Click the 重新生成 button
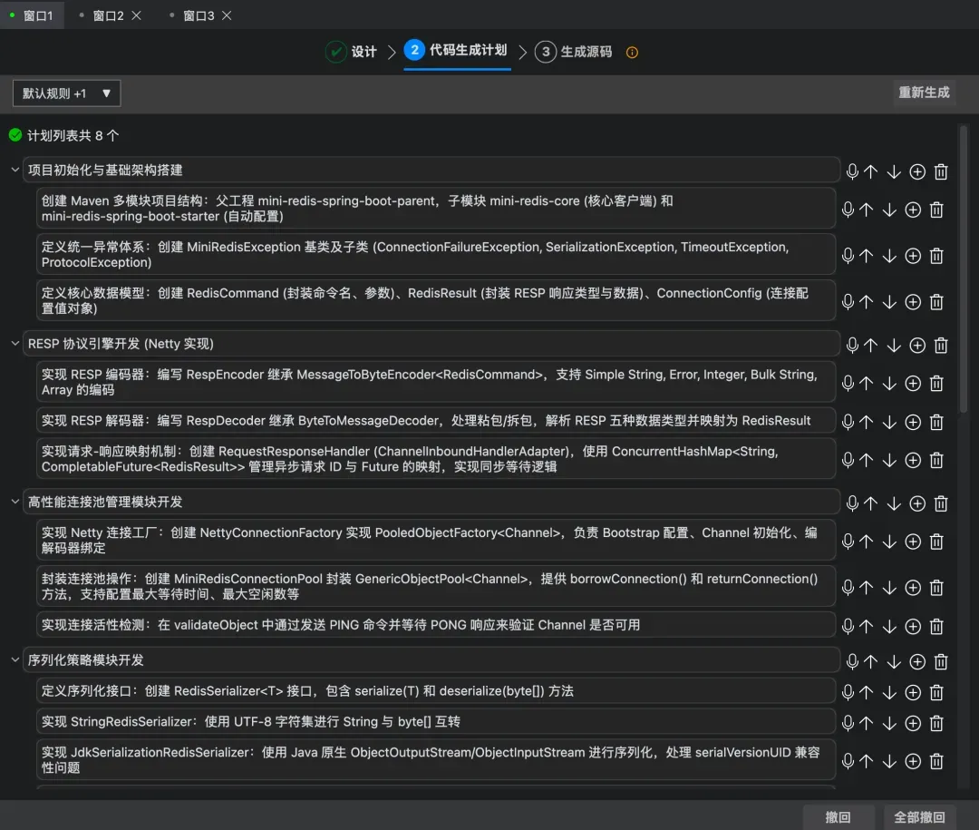979x830 pixels. pos(924,93)
